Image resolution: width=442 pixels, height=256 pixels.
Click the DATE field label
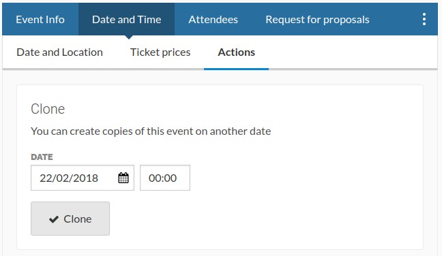(42, 157)
